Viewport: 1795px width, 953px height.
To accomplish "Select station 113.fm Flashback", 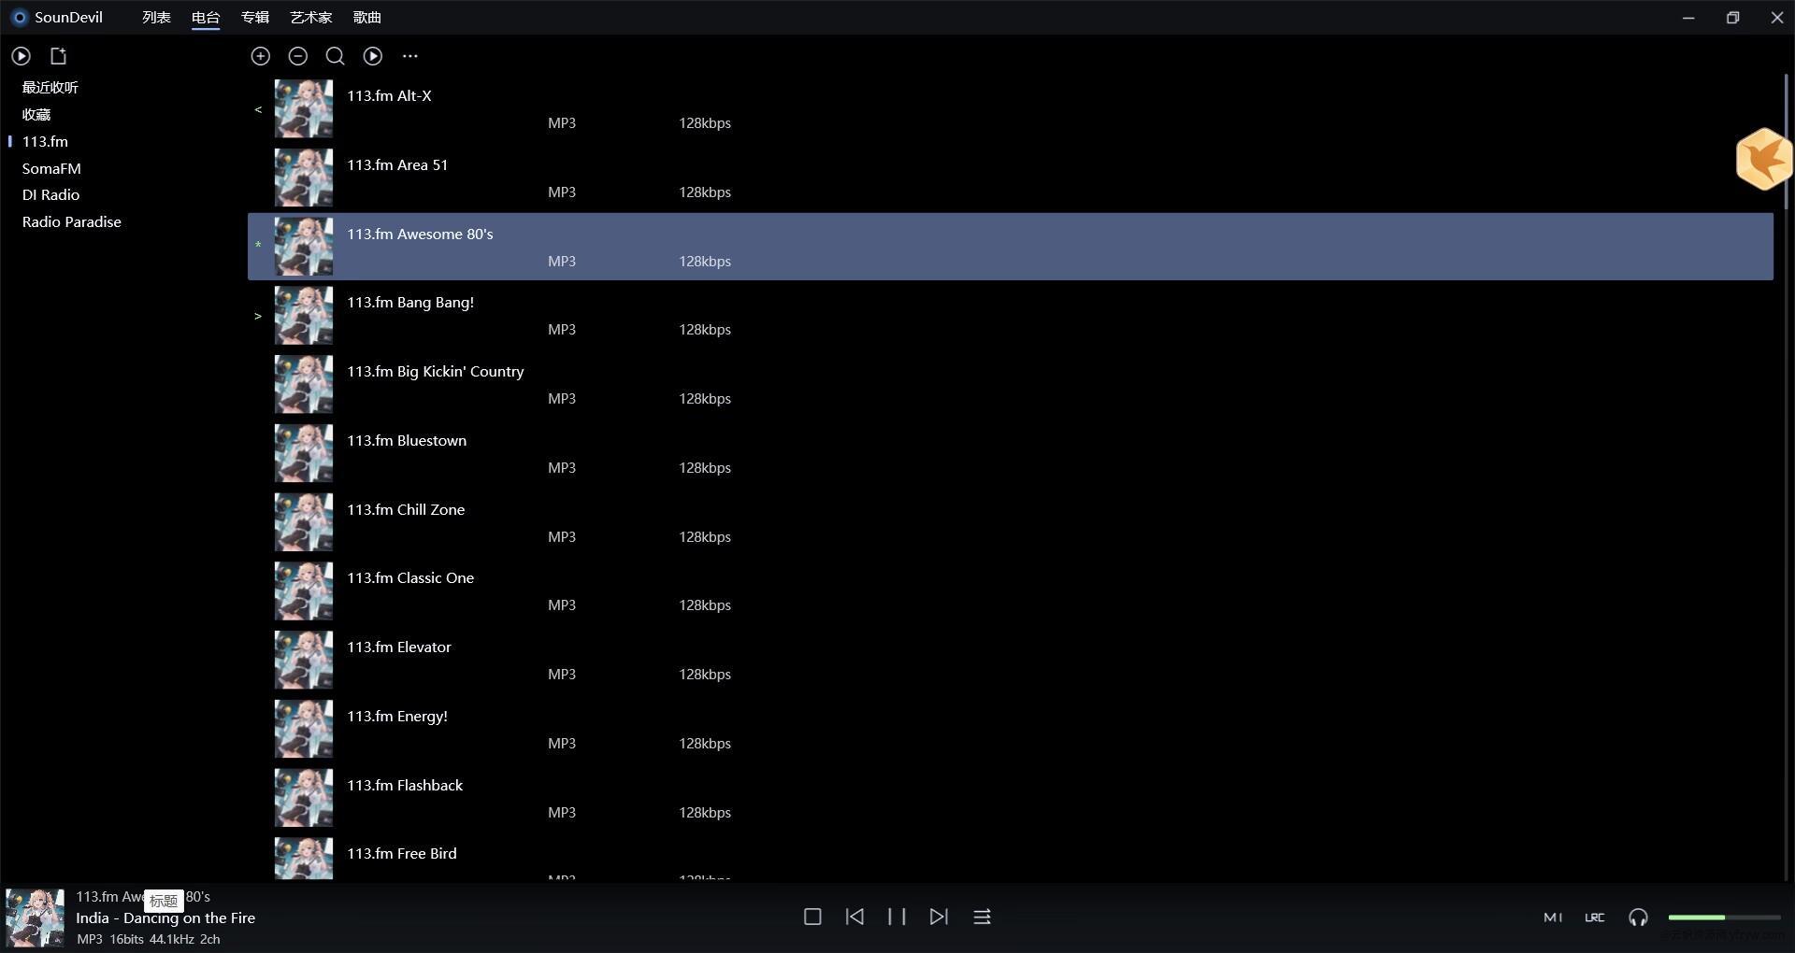I will coord(1010,798).
